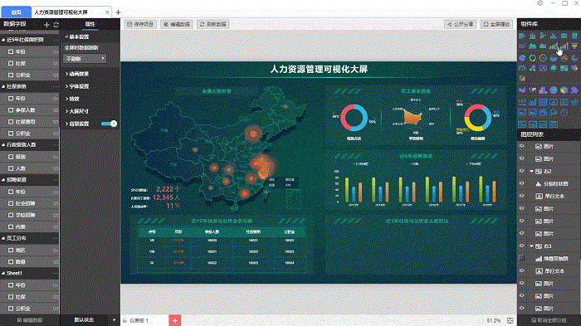
Task: Insert a pie chart from the component library
Action: point(522,58)
